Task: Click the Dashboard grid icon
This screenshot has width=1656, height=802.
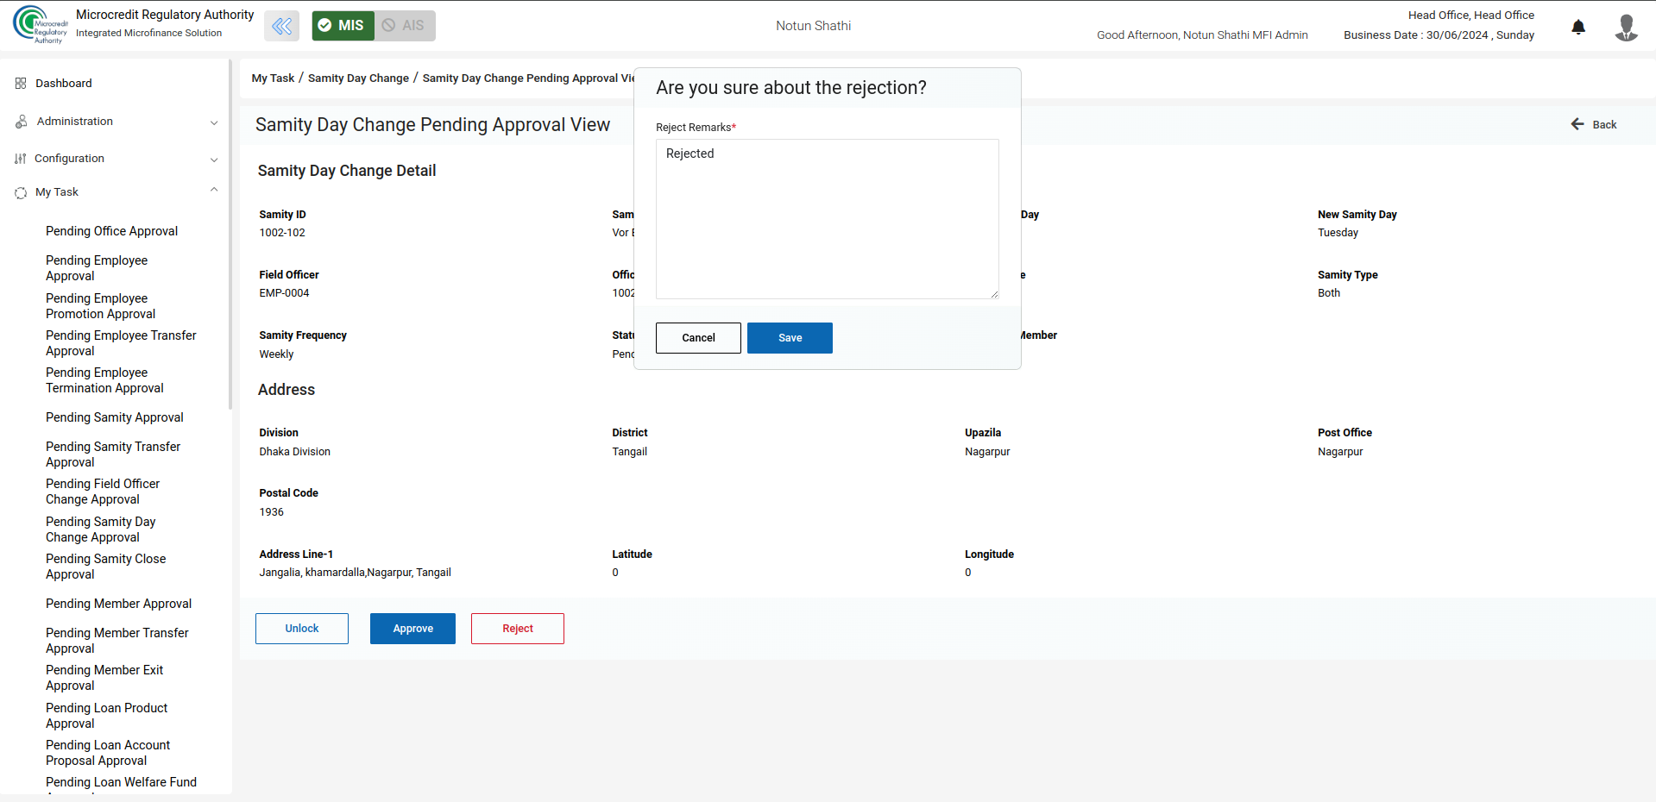Action: [x=21, y=84]
